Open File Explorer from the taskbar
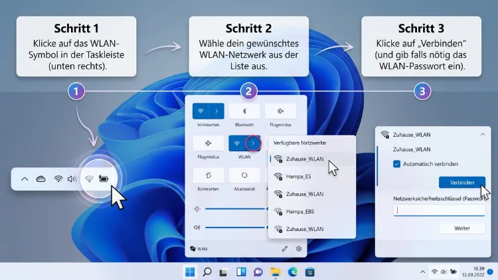The image size is (498, 280). [x=276, y=272]
